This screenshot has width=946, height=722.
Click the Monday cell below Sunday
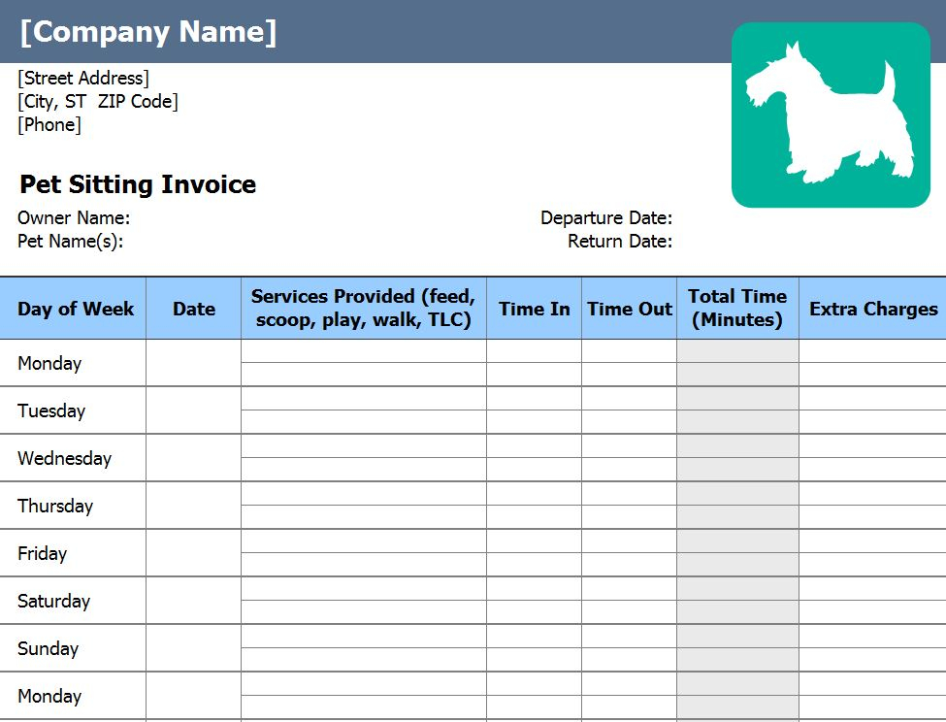click(73, 696)
